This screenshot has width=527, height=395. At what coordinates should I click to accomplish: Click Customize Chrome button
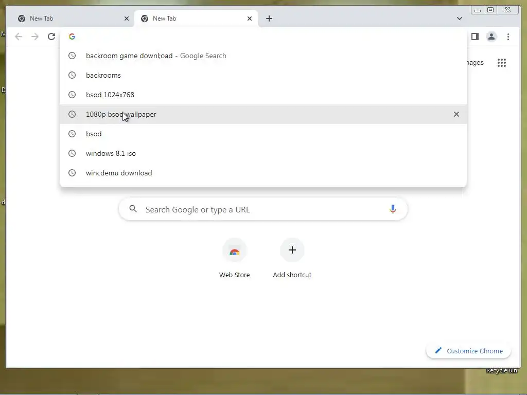[x=468, y=351]
